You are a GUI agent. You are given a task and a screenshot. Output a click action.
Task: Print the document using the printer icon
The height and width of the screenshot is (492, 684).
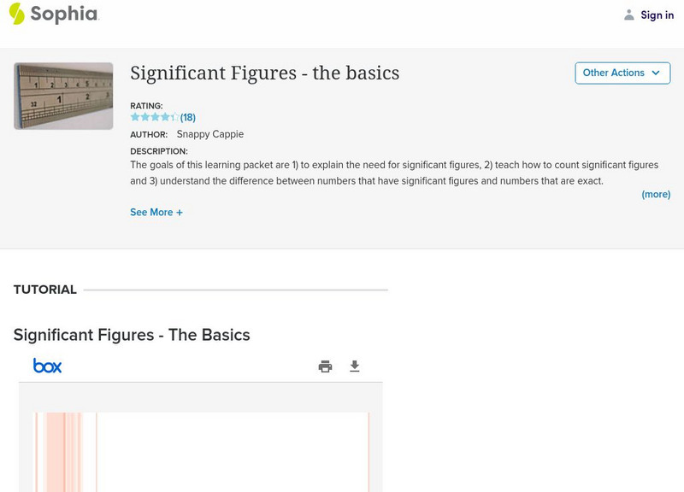tap(325, 366)
